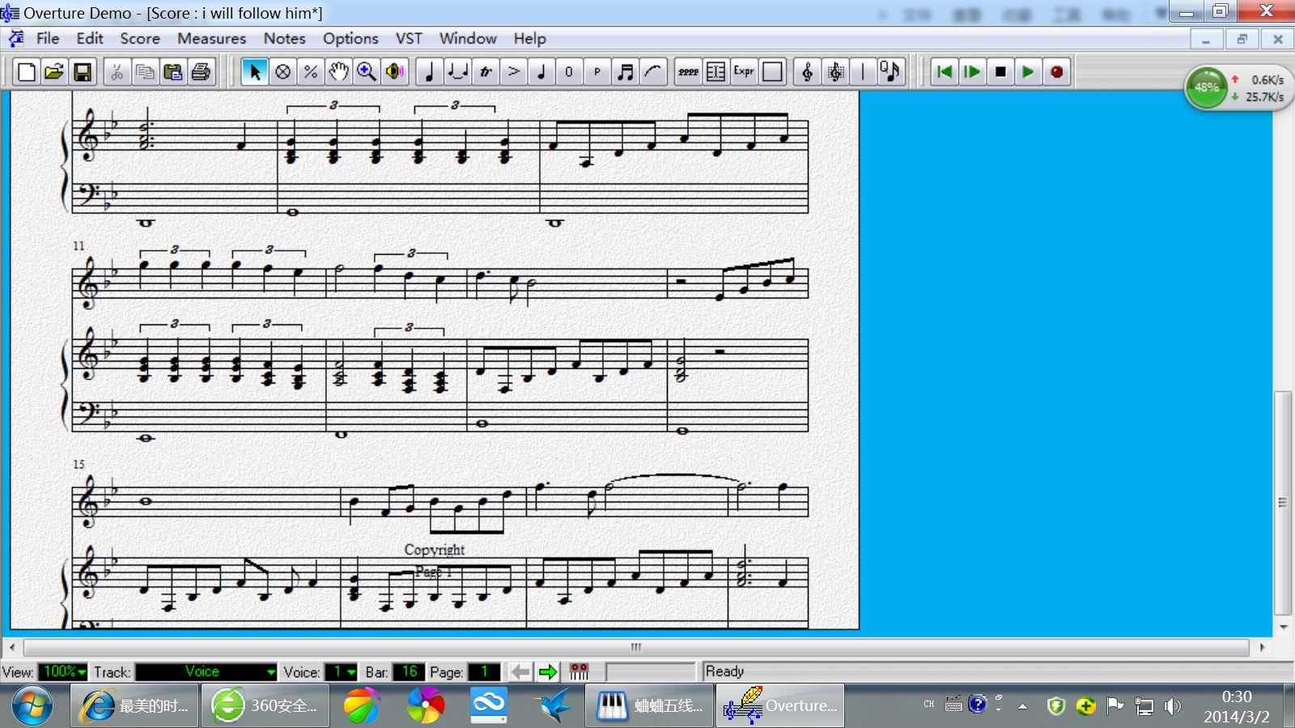
Task: Open the Voice number dropdown
Action: coord(350,672)
